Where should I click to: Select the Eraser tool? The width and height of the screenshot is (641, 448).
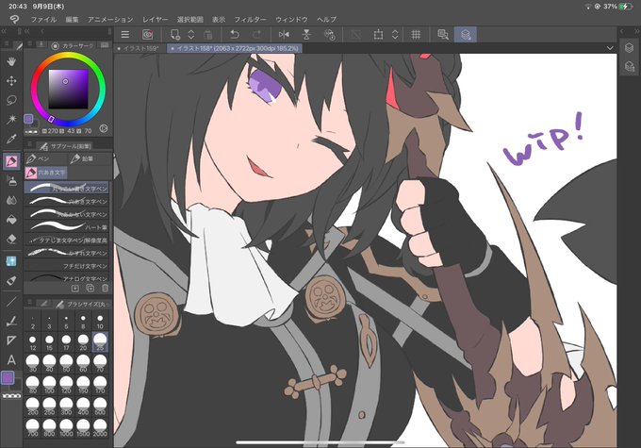coord(11,239)
